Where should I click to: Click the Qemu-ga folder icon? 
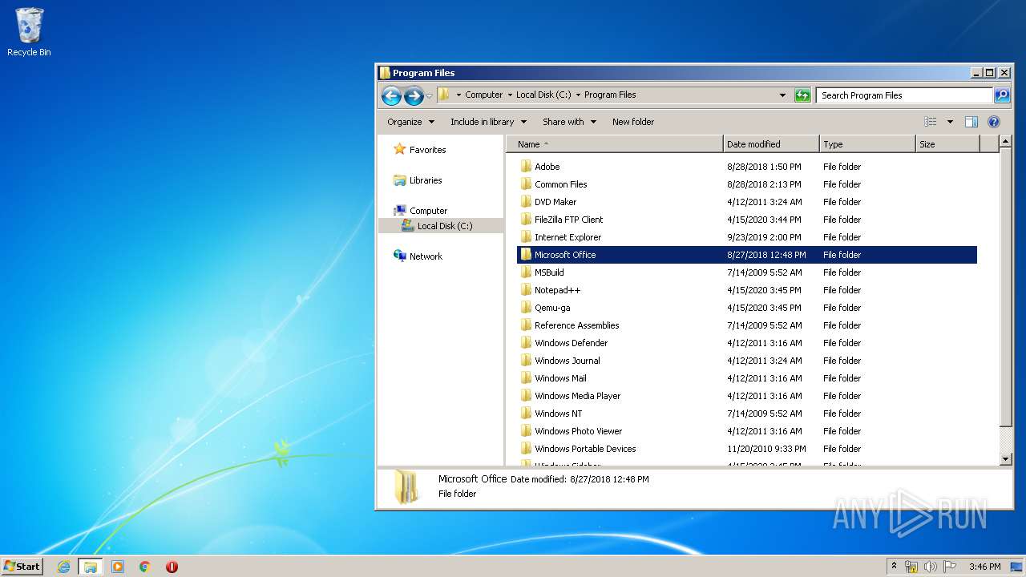pyautogui.click(x=526, y=308)
